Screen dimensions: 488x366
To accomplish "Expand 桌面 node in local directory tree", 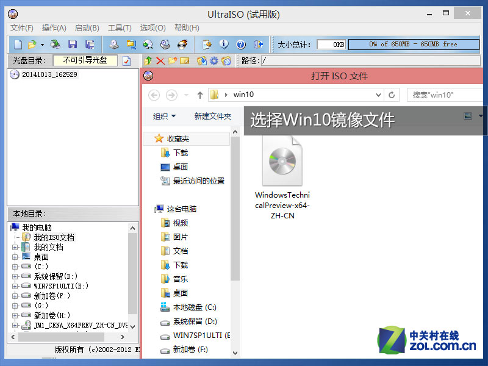I will 15,257.
